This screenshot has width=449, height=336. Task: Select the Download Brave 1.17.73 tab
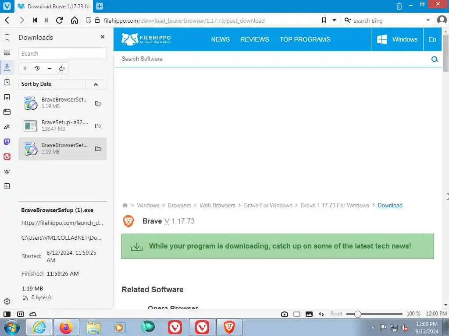(54, 6)
